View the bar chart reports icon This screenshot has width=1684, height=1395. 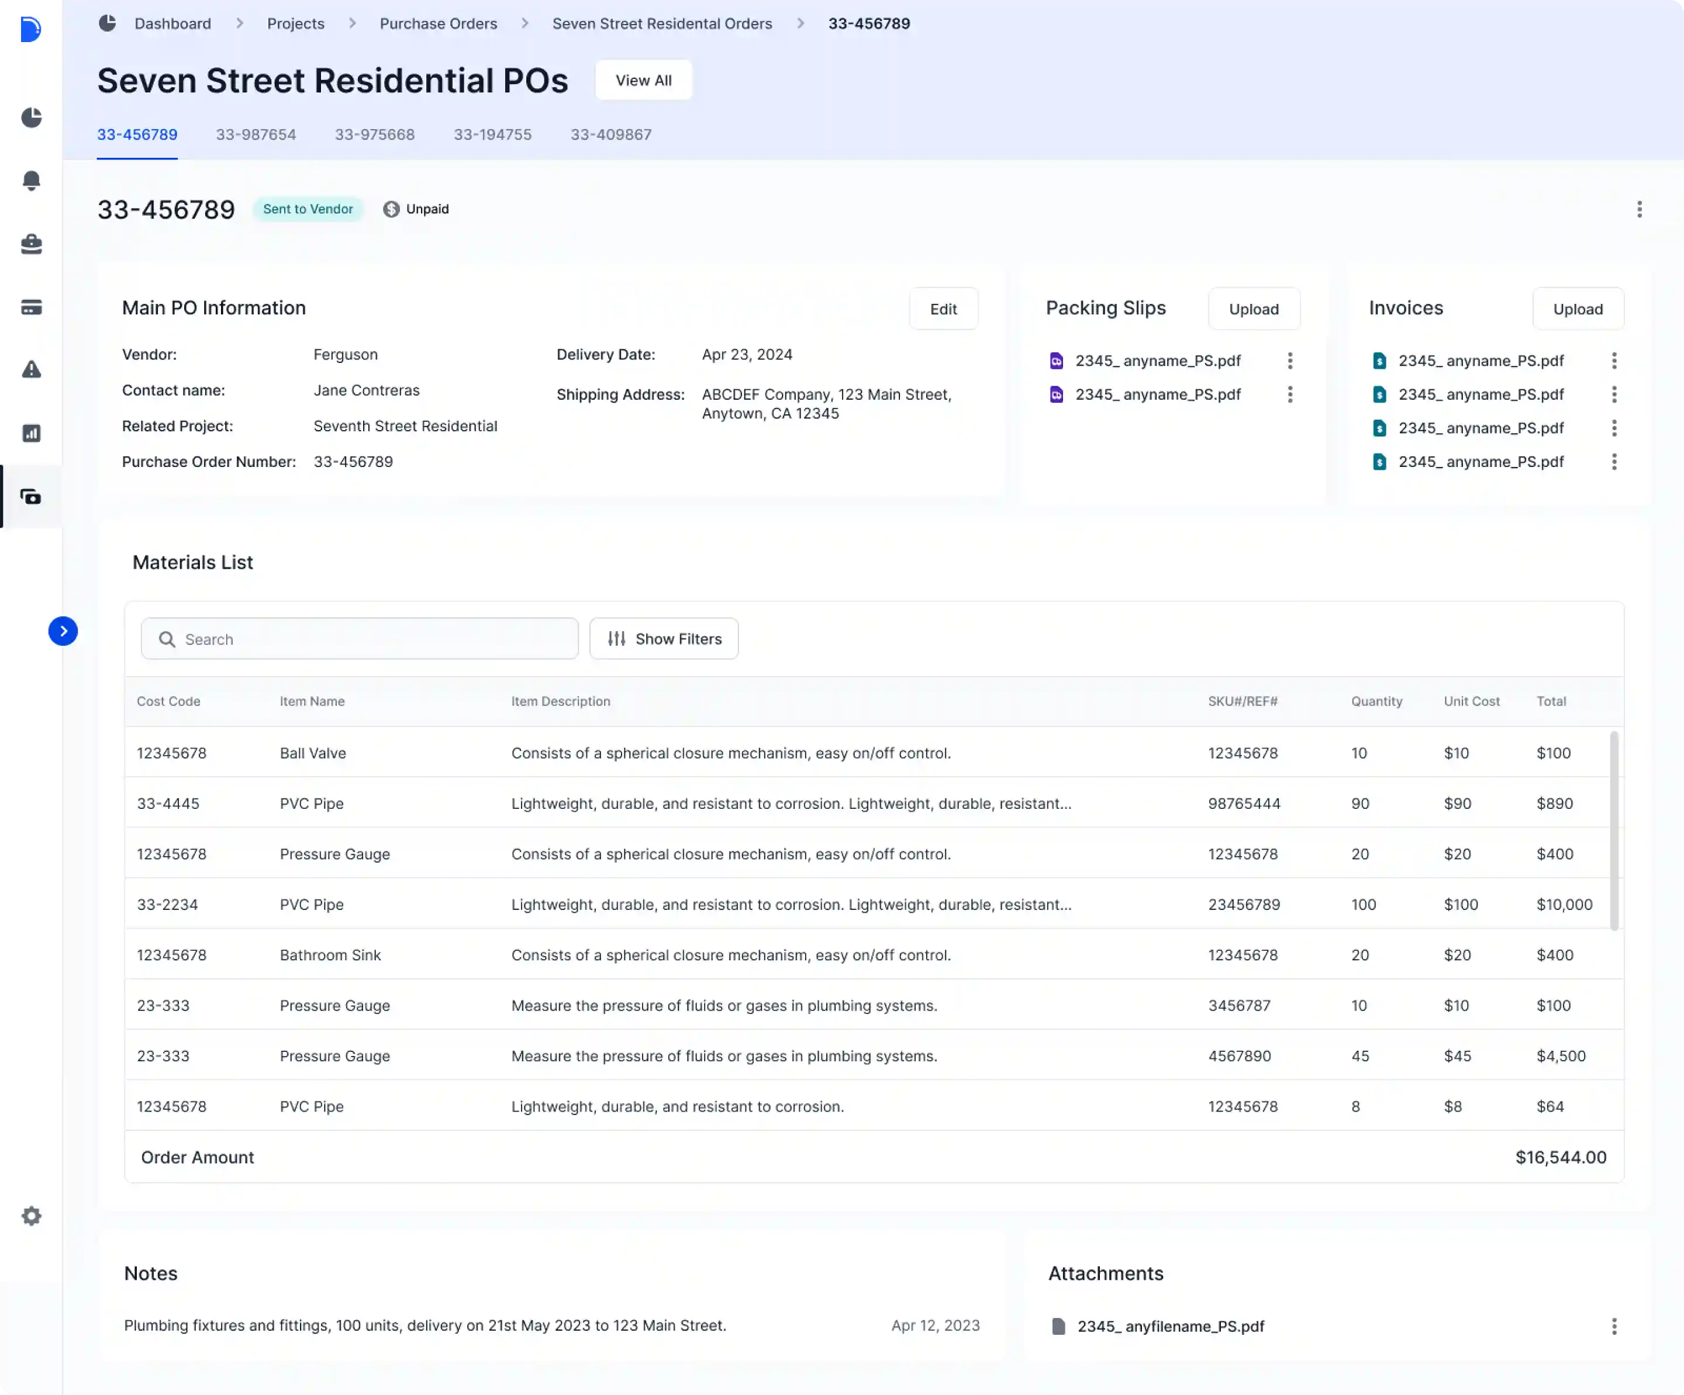tap(31, 432)
